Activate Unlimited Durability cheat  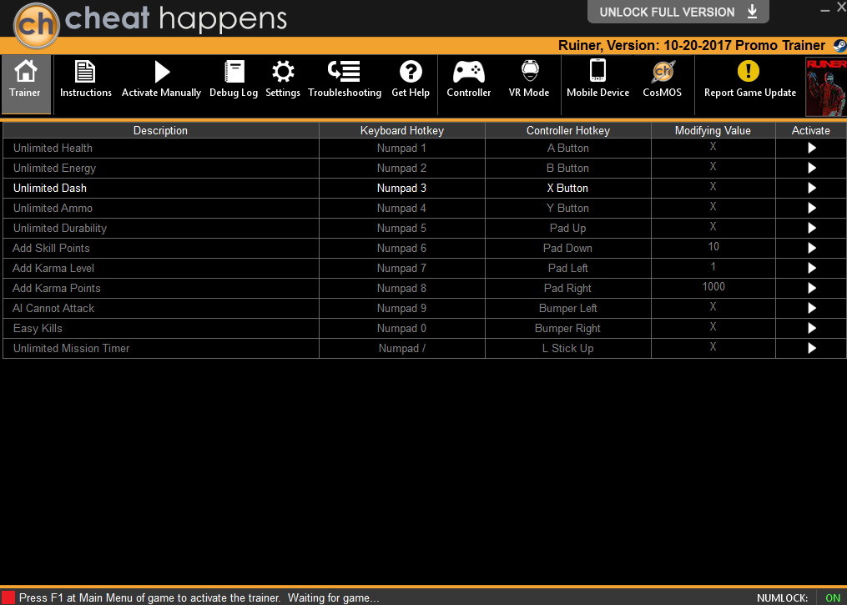(x=811, y=228)
